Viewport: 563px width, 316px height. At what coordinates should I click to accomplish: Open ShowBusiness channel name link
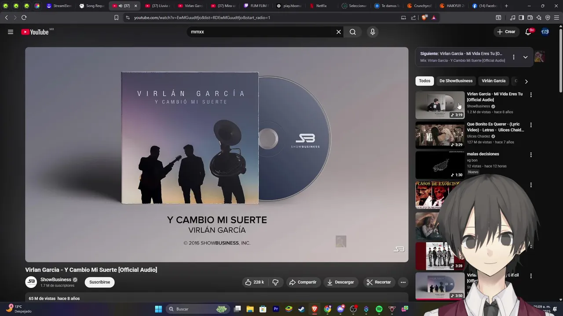[56, 280]
